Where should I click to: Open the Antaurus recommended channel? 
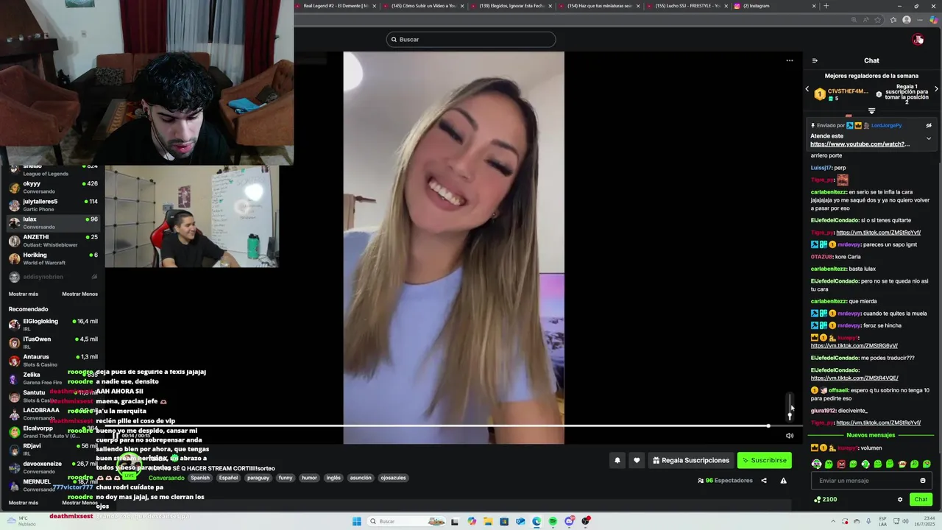coord(53,360)
